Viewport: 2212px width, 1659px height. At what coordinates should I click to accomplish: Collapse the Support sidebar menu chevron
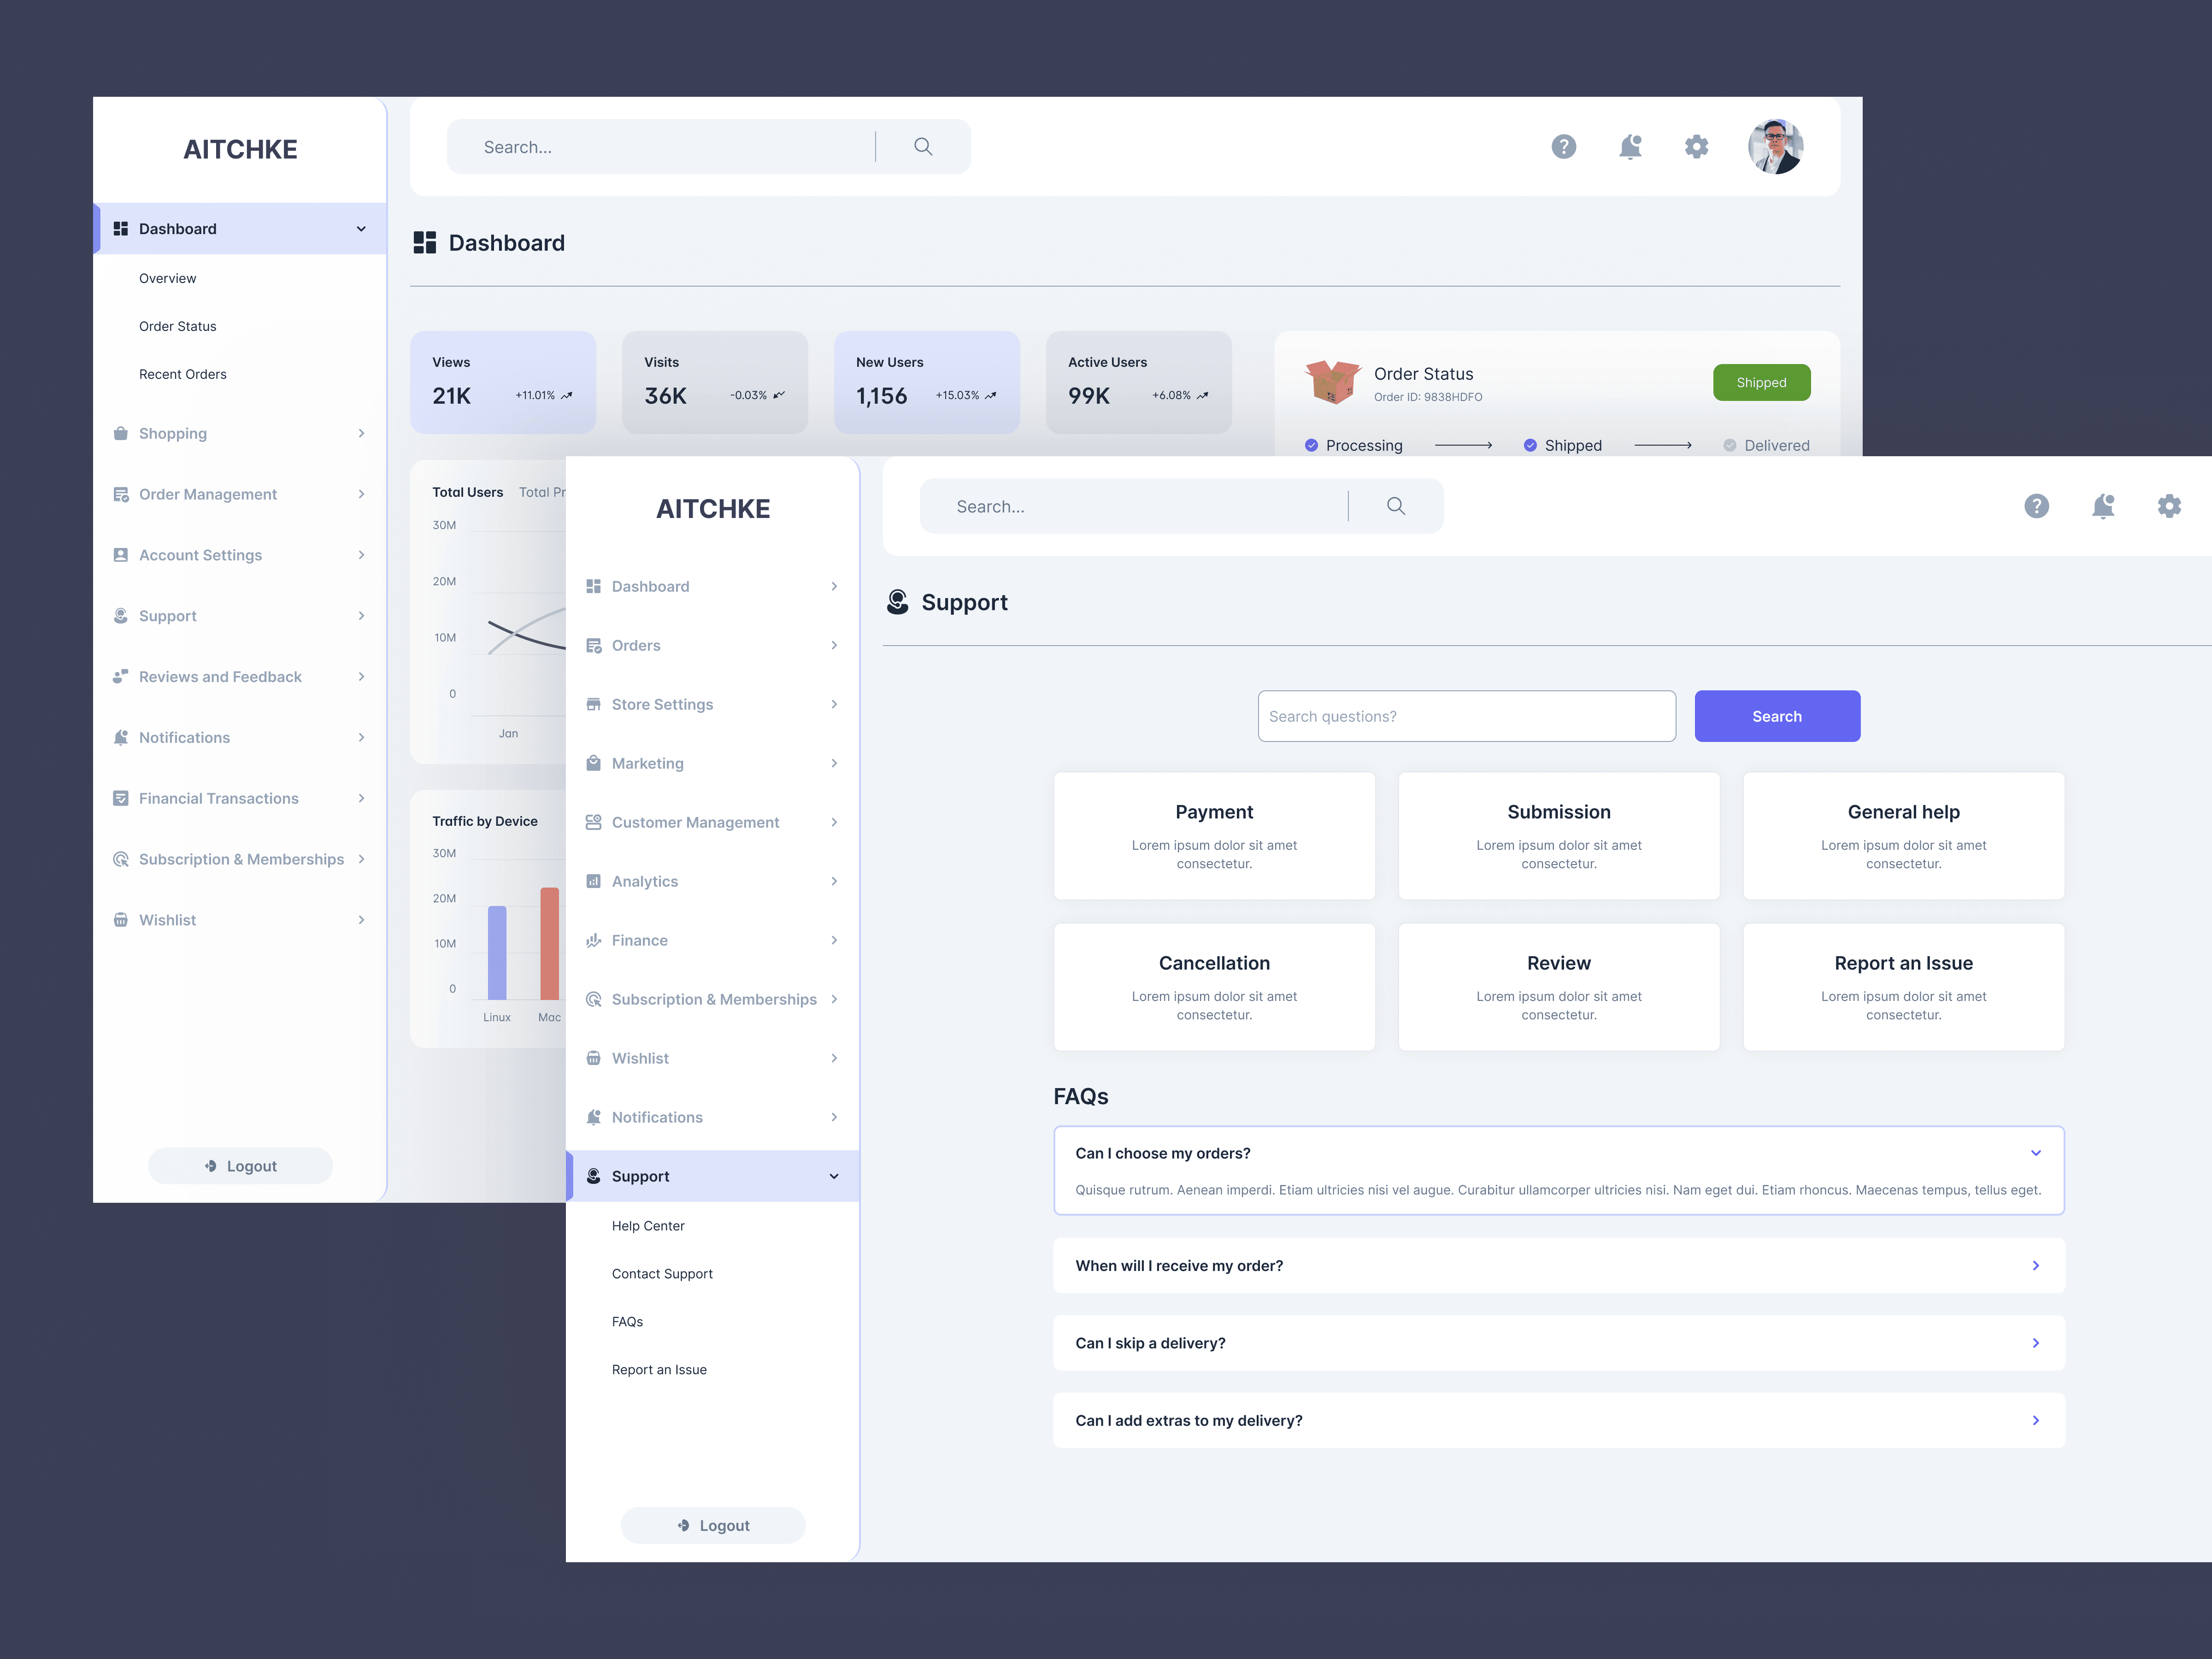coord(834,1176)
